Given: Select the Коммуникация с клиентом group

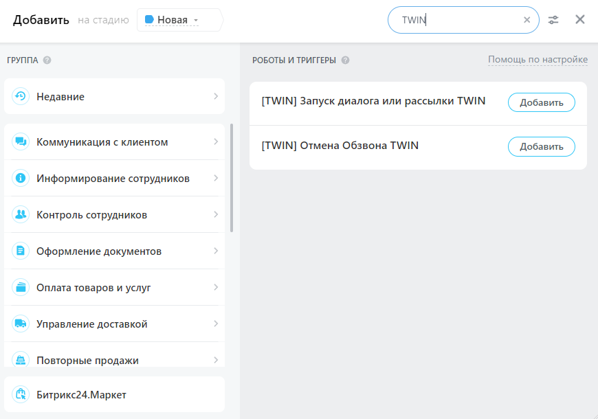Looking at the screenshot, I should pos(114,141).
